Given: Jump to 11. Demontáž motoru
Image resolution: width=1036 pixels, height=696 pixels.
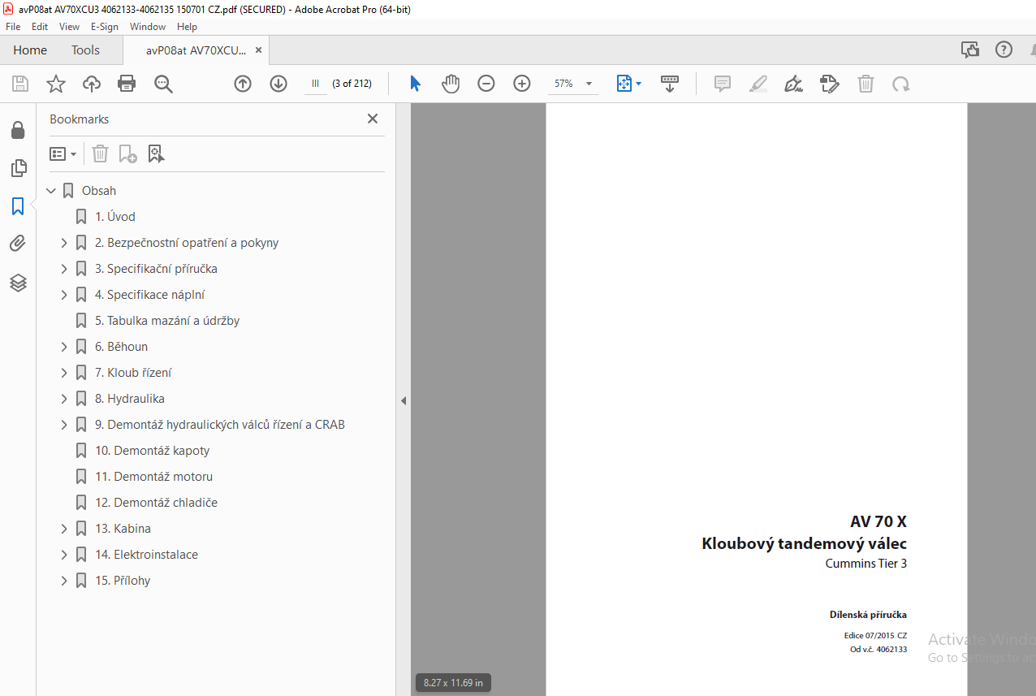Looking at the screenshot, I should [x=154, y=477].
